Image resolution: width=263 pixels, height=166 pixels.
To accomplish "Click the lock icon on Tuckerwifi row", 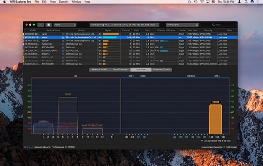I will click(x=63, y=44).
